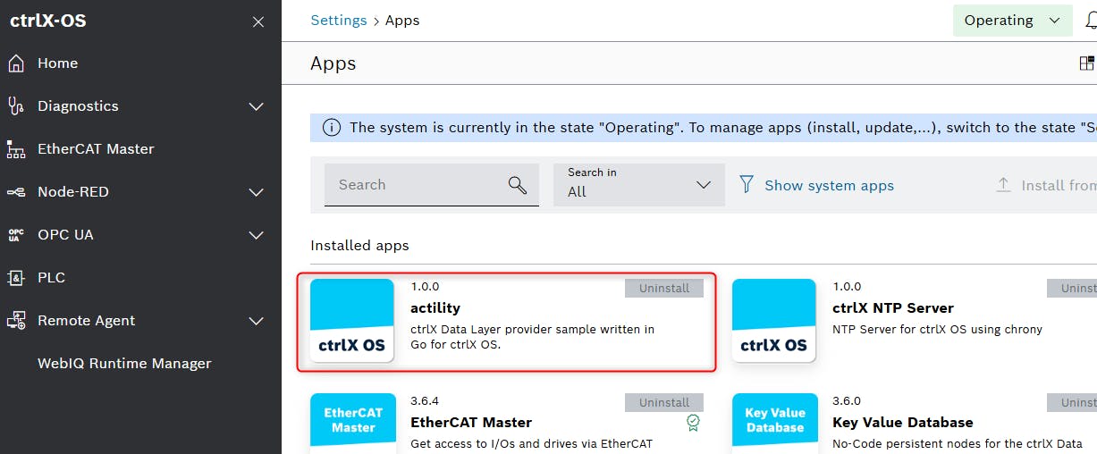
Task: Click the Remote Agent sidebar icon
Action: (16, 321)
